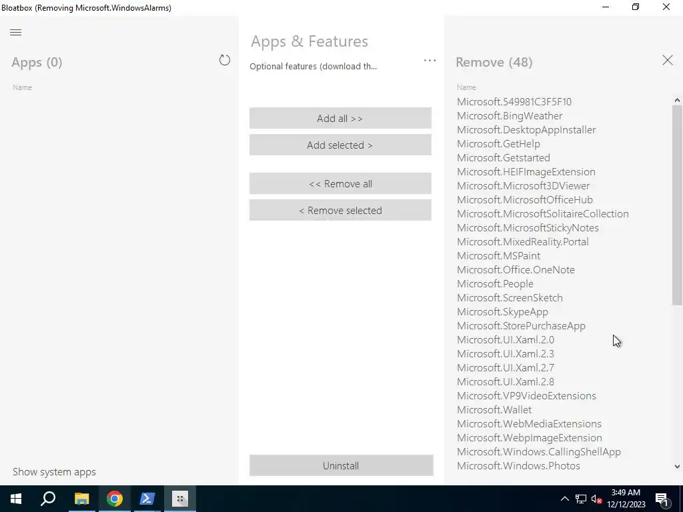Select Microsoft.UI.Xaml.2.7 entry
This screenshot has width=683, height=512.
(506, 367)
